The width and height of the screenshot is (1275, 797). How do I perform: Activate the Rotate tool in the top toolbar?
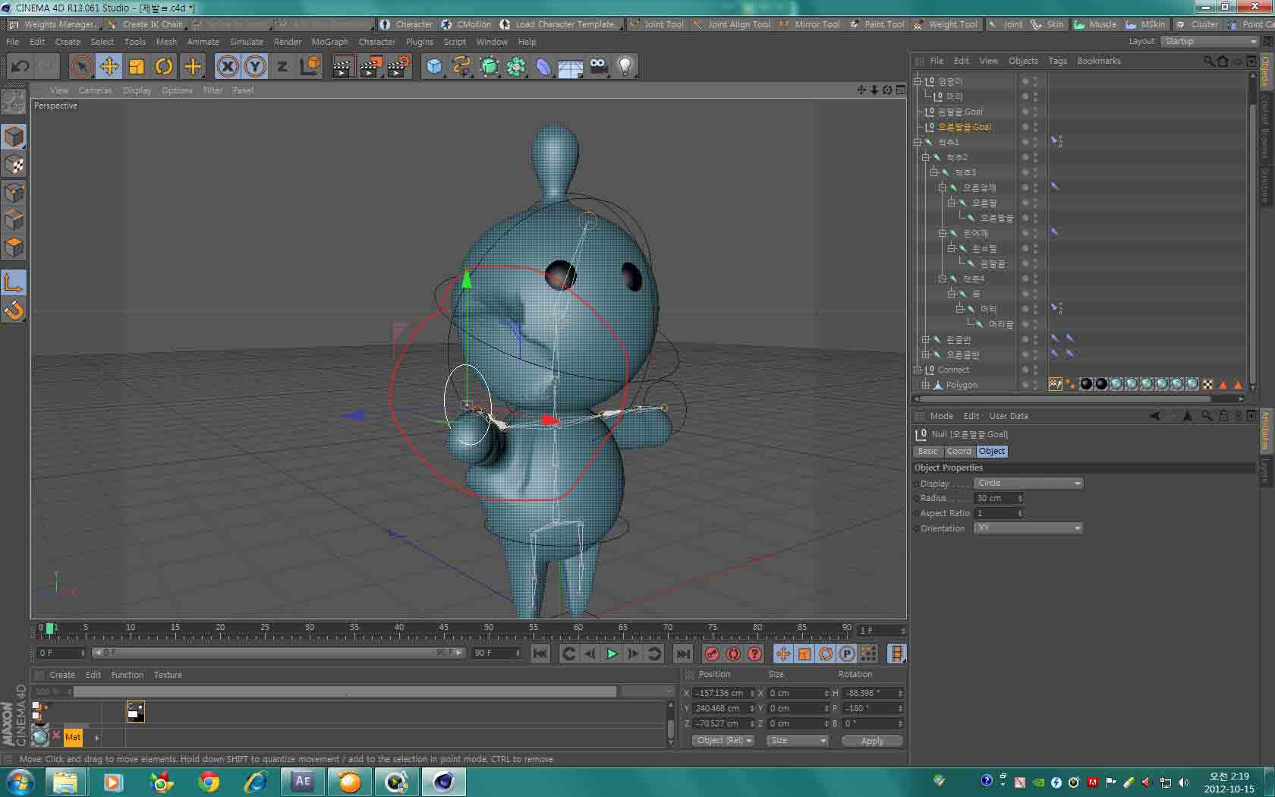pos(164,67)
